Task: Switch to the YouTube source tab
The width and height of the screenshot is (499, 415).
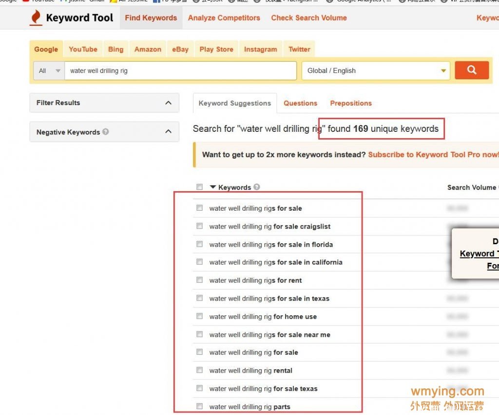Action: point(83,49)
